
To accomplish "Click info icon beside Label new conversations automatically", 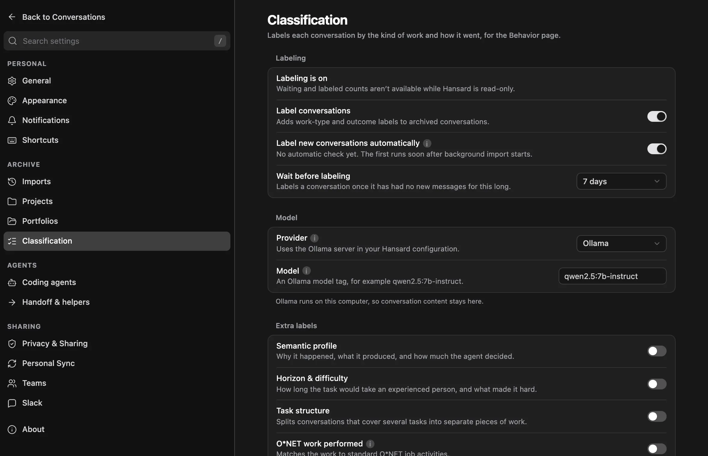I will click(x=427, y=143).
